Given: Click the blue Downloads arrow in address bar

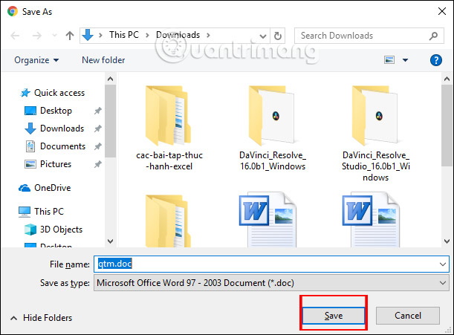Looking at the screenshot, I should click(88, 35).
